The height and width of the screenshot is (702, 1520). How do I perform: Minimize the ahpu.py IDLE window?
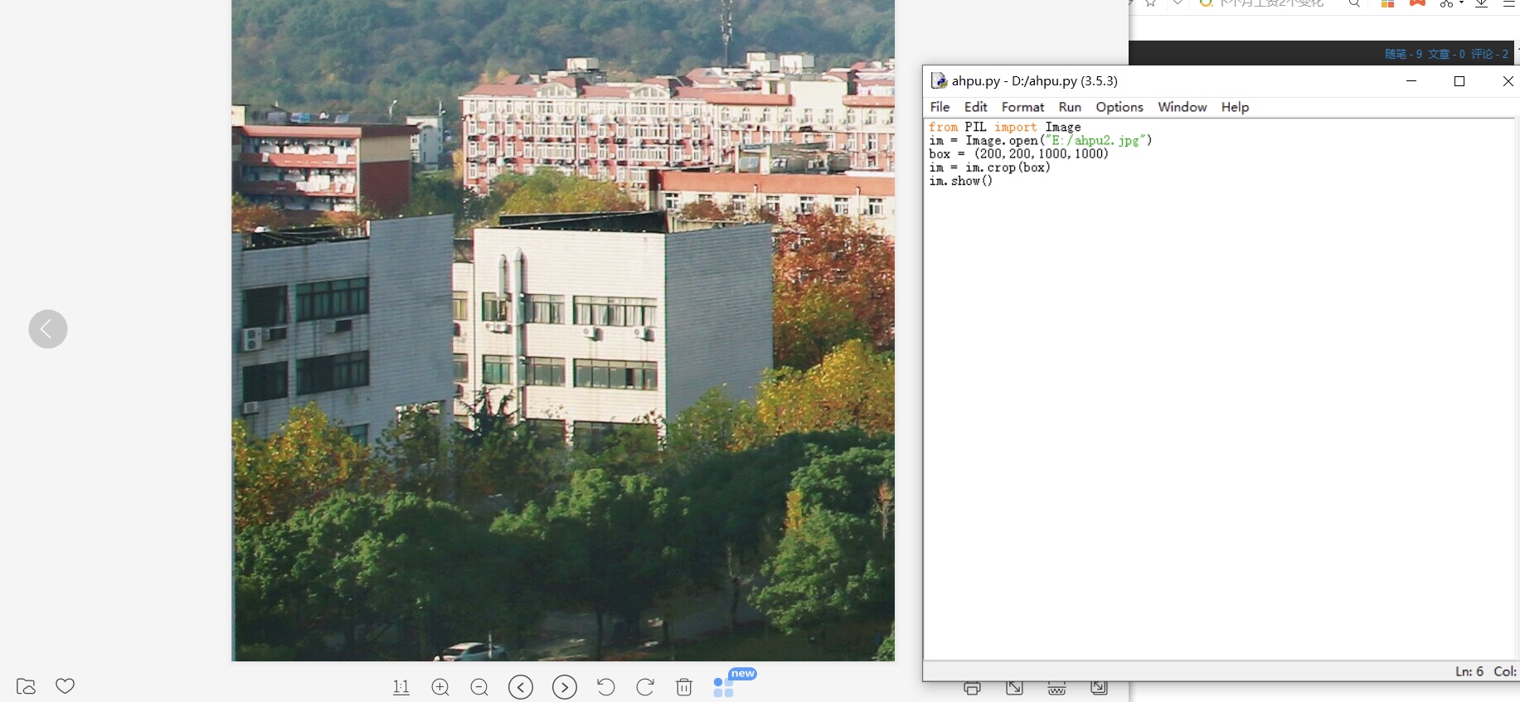point(1411,80)
